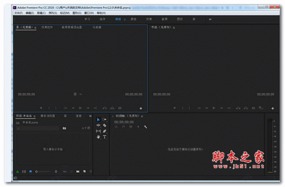Open Program panel menu beside 节目:(无序列)
Image resolution: width=285 pixels, height=187 pixels.
(x=174, y=27)
